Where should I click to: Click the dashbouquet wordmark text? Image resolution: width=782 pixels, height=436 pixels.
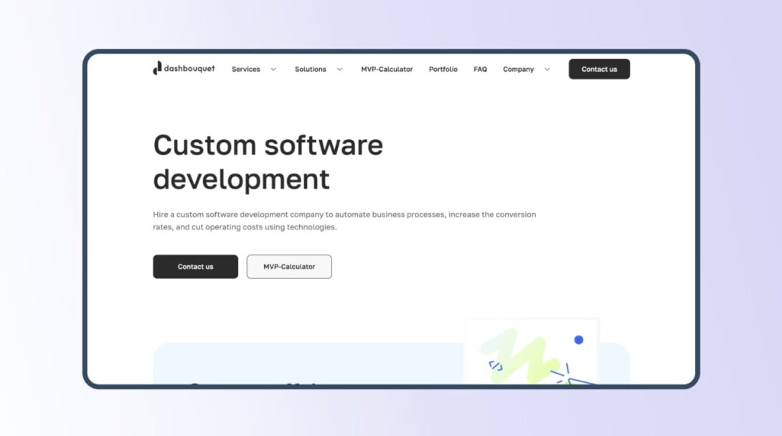(x=189, y=69)
